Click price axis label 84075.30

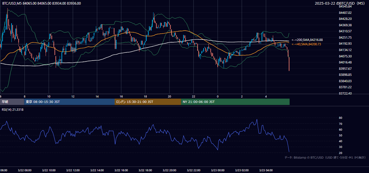point(345,56)
